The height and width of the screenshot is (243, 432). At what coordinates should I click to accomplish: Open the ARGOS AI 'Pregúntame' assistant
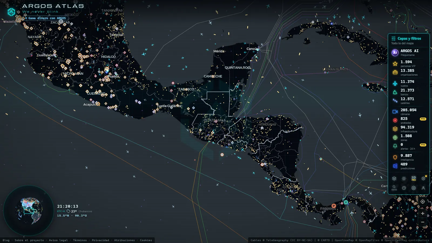pos(409,53)
